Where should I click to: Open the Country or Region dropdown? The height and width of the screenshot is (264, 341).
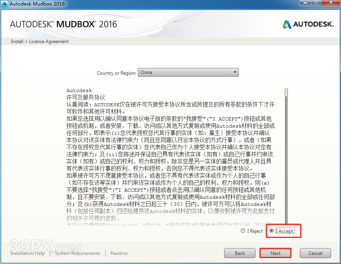coord(188,72)
